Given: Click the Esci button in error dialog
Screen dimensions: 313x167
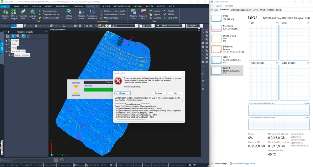Looking at the screenshot, I should (175, 93).
